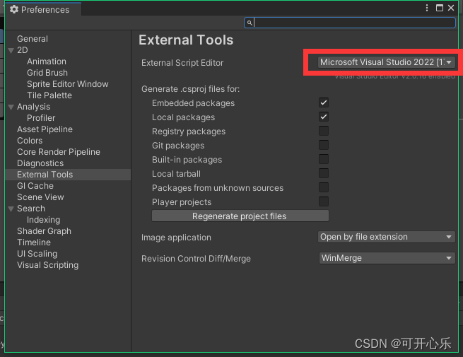Open GI Cache preferences
Viewport: 463px width, 357px height.
[35, 186]
